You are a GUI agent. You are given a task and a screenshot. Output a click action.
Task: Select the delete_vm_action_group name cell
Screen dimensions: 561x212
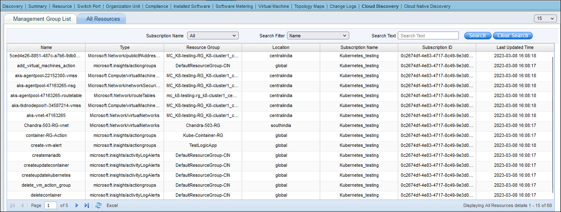pyautogui.click(x=47, y=185)
